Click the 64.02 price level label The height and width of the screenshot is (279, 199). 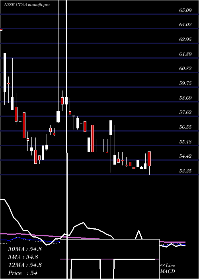pos(185,25)
